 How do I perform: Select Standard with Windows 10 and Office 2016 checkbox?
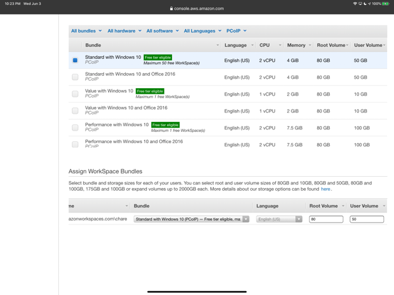click(75, 77)
